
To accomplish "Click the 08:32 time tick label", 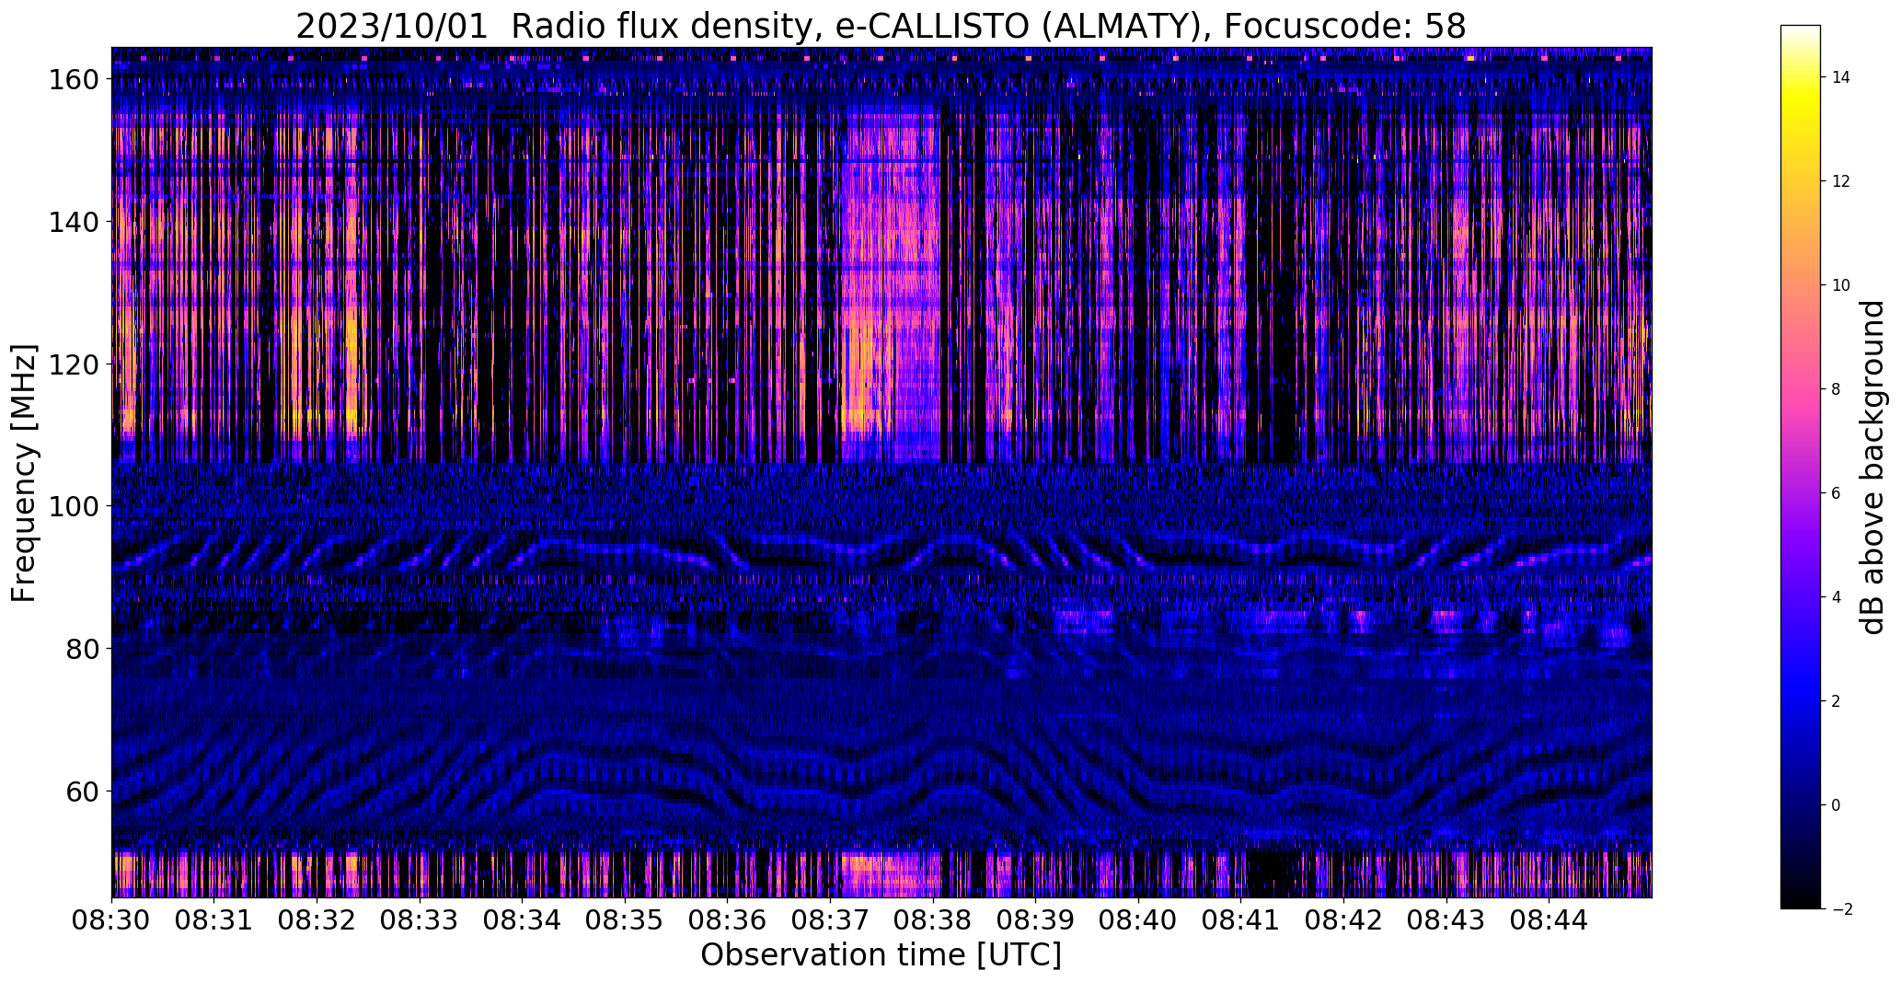I will coord(317,920).
